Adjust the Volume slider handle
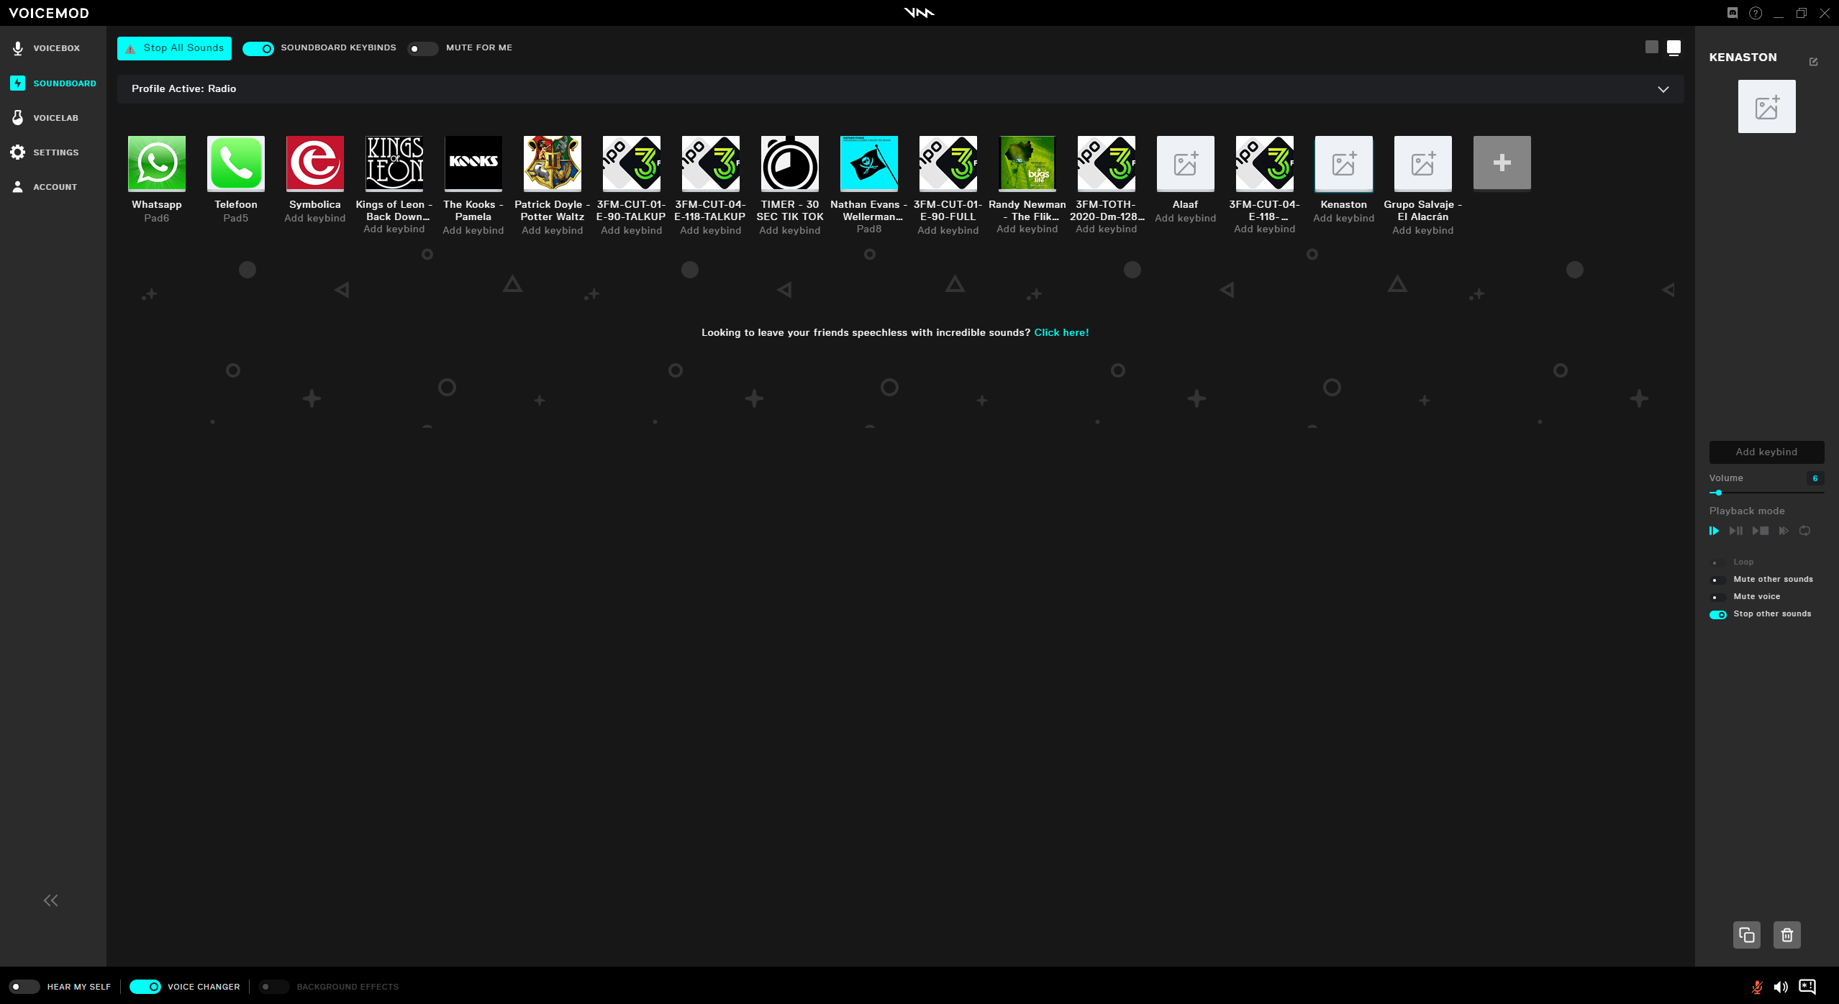This screenshot has height=1004, width=1839. coord(1718,493)
